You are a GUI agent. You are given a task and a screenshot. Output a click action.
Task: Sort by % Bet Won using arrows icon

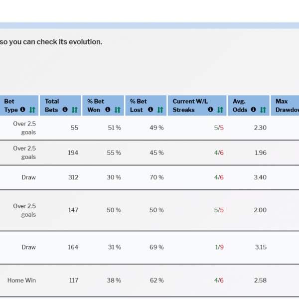tap(118, 110)
